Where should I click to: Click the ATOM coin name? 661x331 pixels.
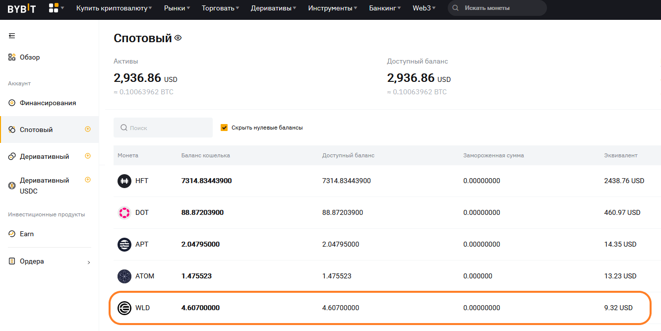tap(145, 276)
